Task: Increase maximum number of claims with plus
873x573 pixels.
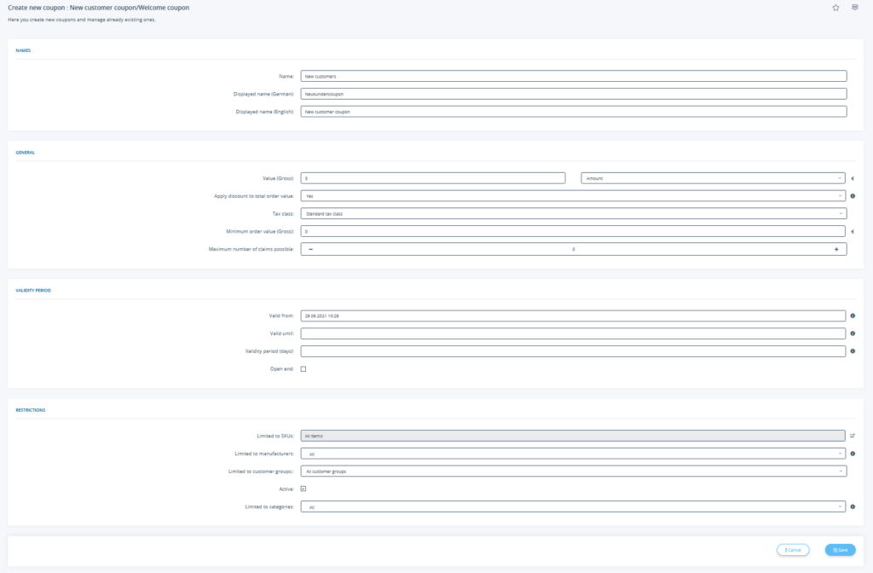Action: [836, 249]
